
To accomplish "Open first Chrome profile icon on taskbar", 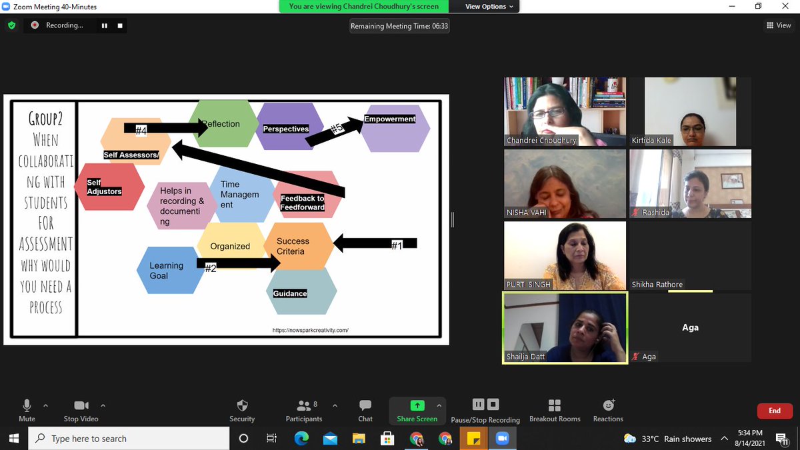I will point(417,439).
